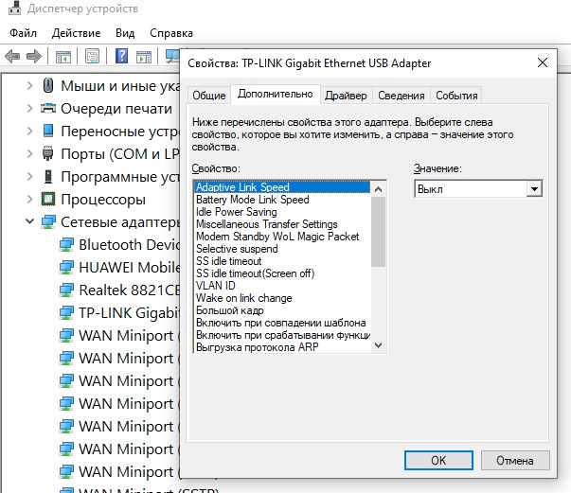Select Wake on link change property
Image resolution: width=571 pixels, height=493 pixels.
pyautogui.click(x=282, y=298)
